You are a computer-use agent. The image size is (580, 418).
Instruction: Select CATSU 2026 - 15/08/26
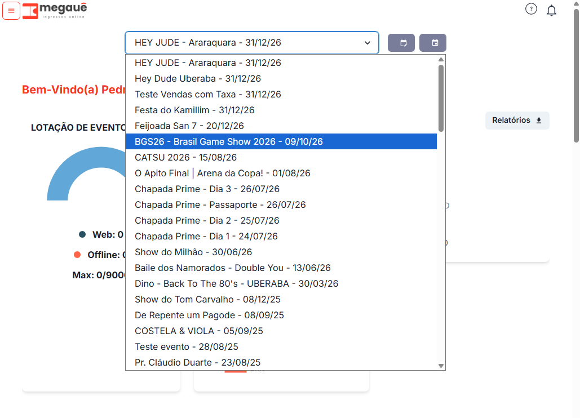[x=281, y=157]
